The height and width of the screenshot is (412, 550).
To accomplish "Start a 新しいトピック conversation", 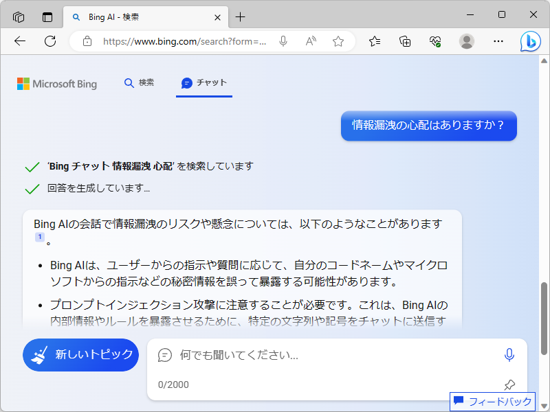I will click(x=80, y=355).
